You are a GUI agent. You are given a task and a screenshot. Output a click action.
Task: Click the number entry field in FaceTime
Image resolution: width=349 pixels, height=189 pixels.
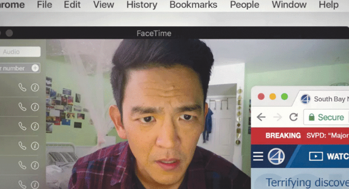point(20,68)
